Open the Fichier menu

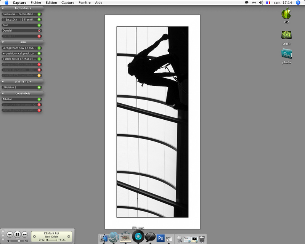36,3
